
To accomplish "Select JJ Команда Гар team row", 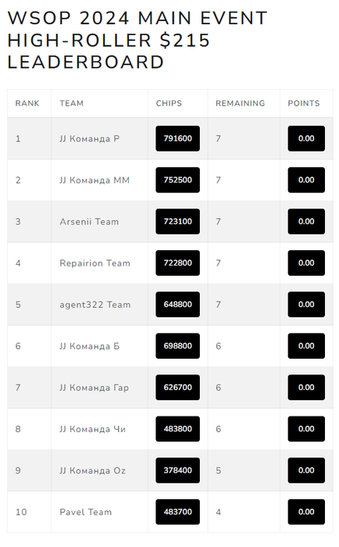I will click(170, 388).
